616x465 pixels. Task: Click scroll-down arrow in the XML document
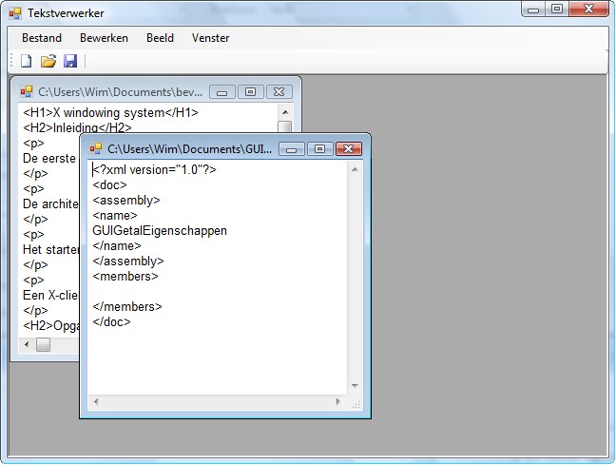coord(356,386)
